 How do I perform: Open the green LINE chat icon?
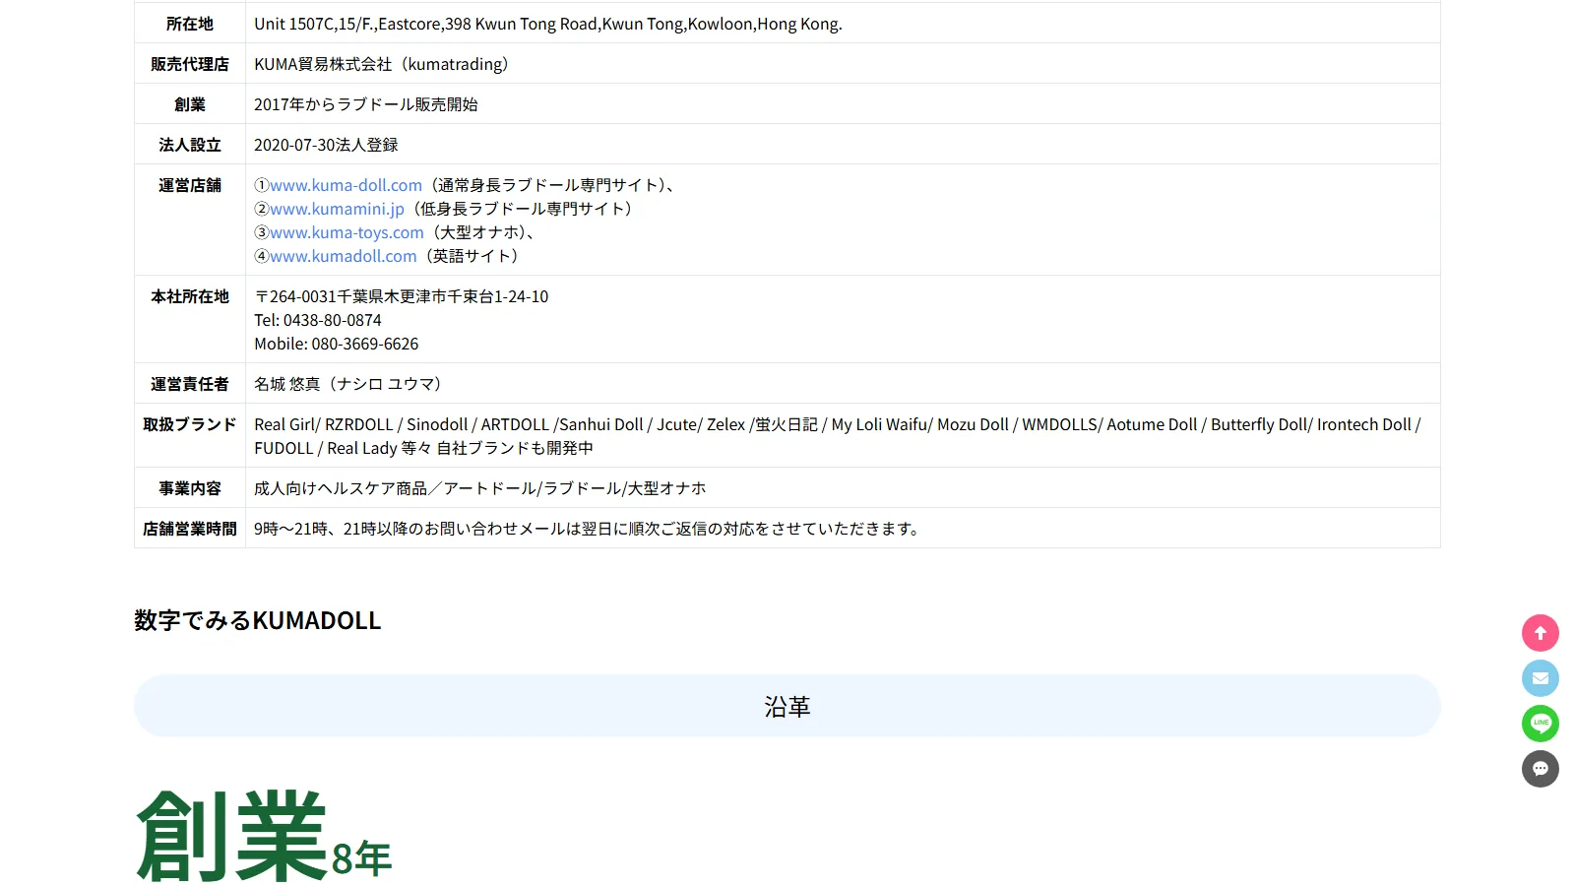coord(1541,724)
